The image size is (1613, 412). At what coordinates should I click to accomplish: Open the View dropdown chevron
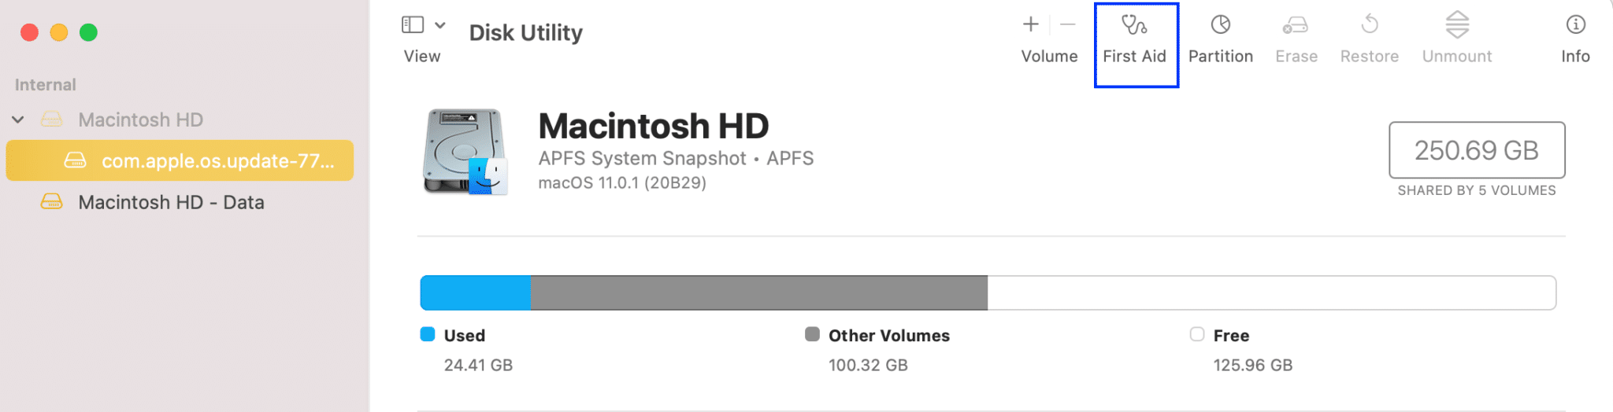click(x=440, y=25)
